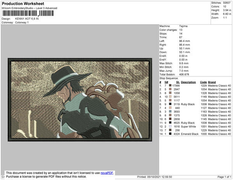Select the Emerald Black swatch in row 14
Viewport: 233px width, 180px height.
(170, 134)
